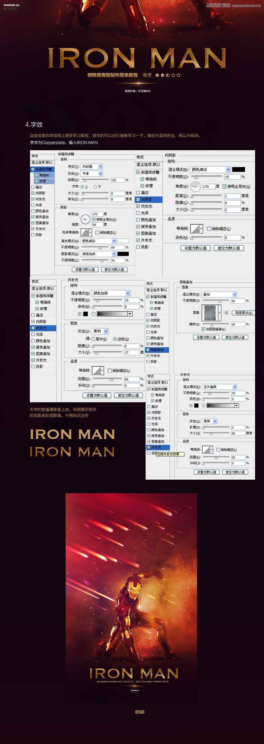Click 复位为默认值 in 外发光 dialog
This screenshot has width=264, height=744.
pos(235,472)
